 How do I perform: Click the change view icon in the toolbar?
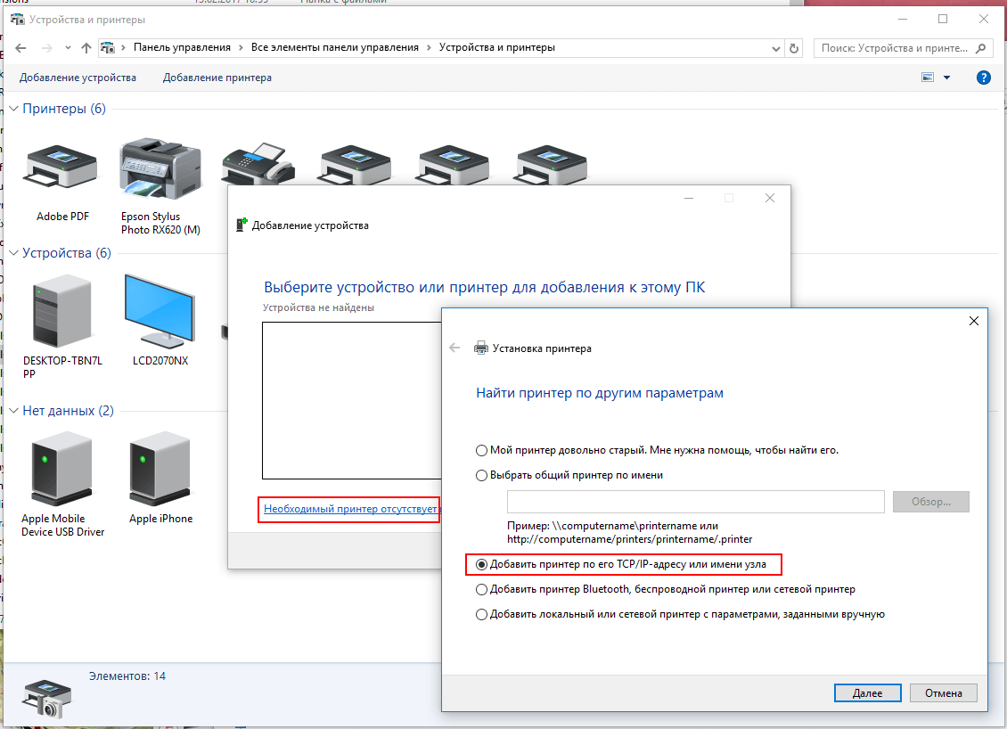[x=928, y=77]
